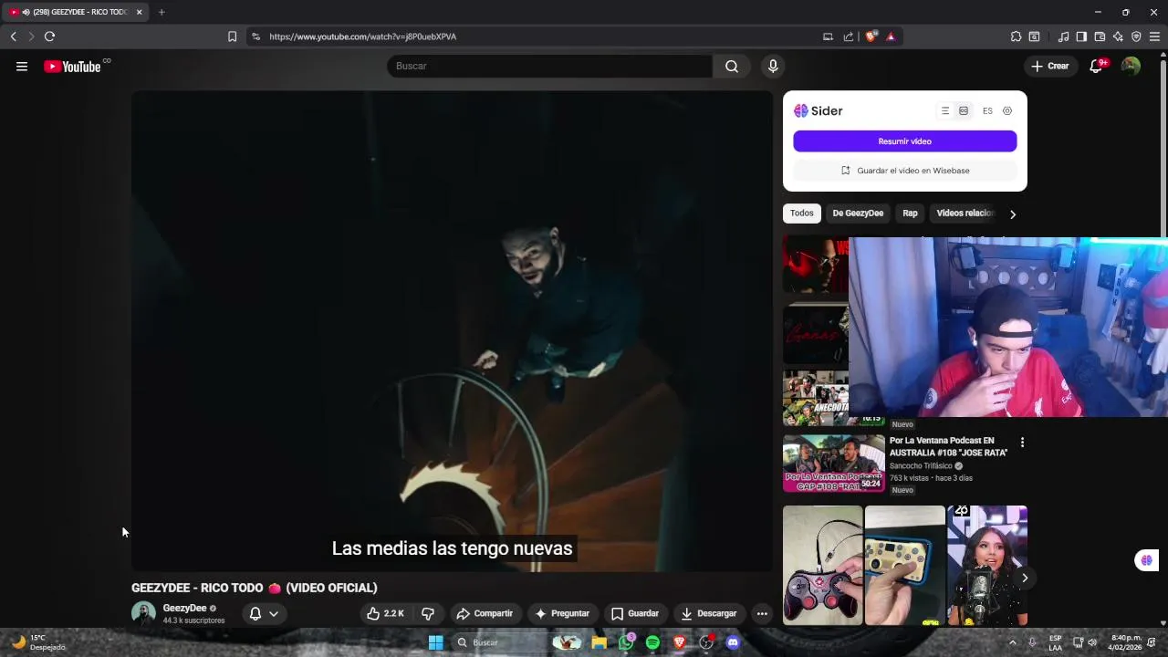Open WhatsApp from the taskbar
Screen dimensions: 1168x657
click(x=626, y=642)
